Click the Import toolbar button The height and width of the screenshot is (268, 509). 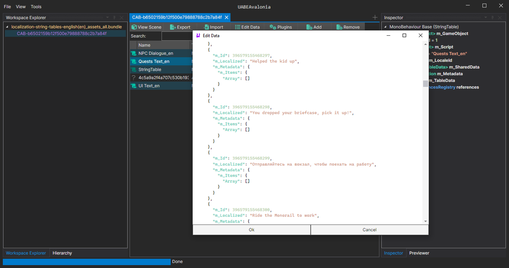click(213, 27)
